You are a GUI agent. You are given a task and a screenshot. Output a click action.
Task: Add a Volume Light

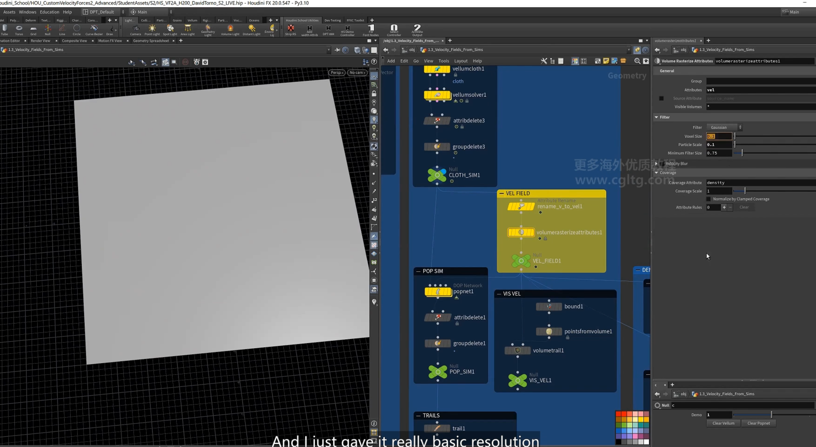point(230,30)
